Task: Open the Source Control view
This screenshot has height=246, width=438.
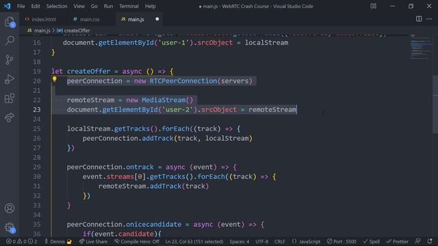Action: (10, 59)
